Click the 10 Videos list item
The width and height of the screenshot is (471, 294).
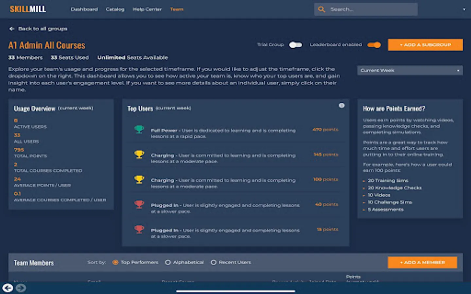click(379, 195)
